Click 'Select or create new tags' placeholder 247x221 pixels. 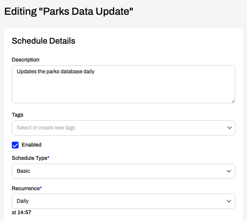[x=46, y=128]
